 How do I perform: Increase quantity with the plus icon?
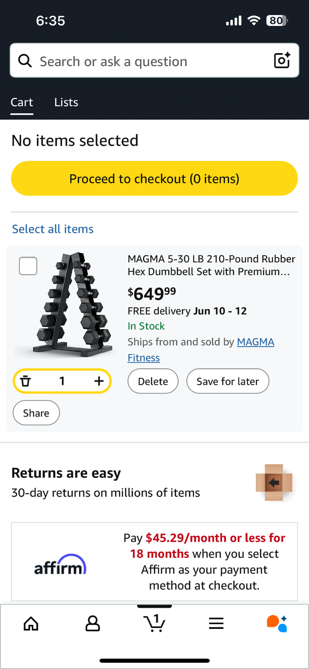click(x=98, y=381)
